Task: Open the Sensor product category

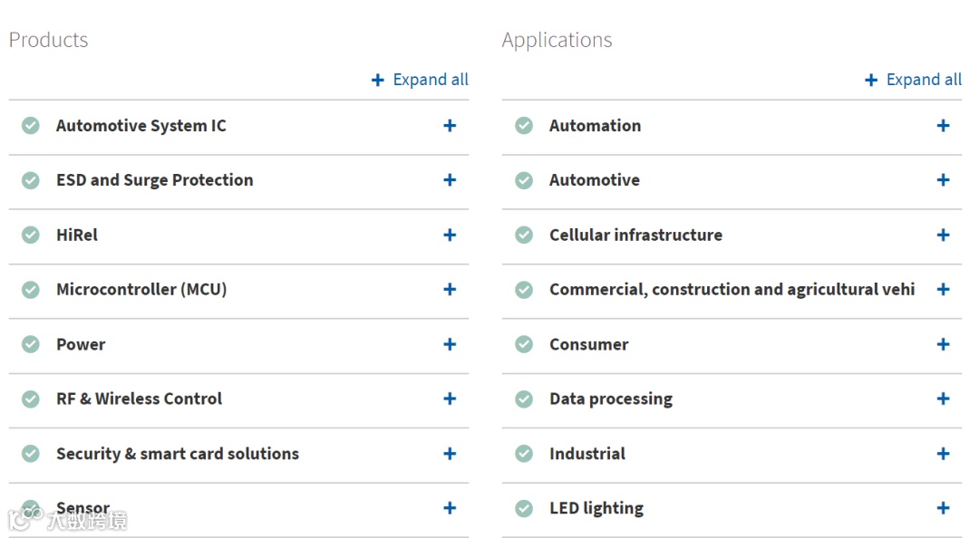Action: pos(450,508)
